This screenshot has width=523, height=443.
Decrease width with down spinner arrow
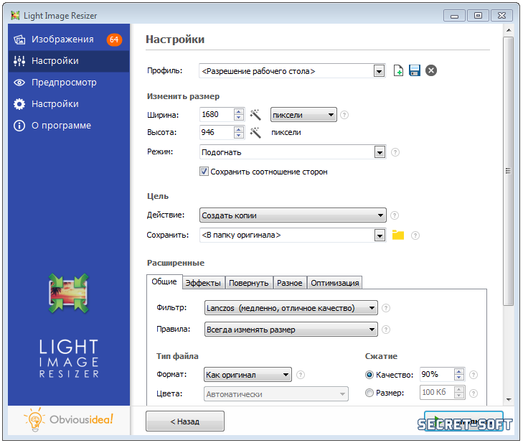(238, 118)
